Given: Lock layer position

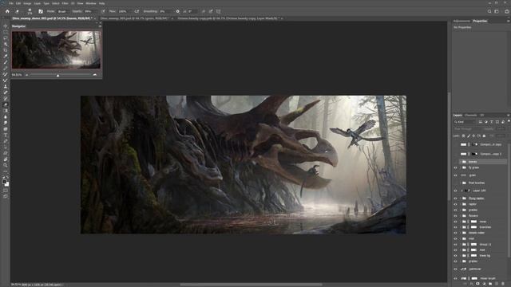Looking at the screenshot, I should click(x=473, y=136).
